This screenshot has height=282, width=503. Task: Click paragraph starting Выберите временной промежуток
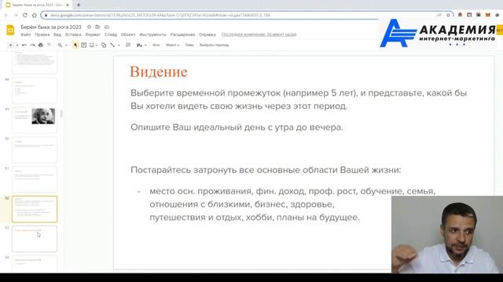pyautogui.click(x=299, y=99)
